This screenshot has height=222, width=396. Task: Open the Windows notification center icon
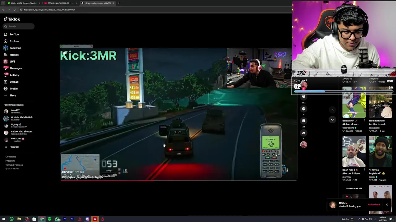(391, 219)
